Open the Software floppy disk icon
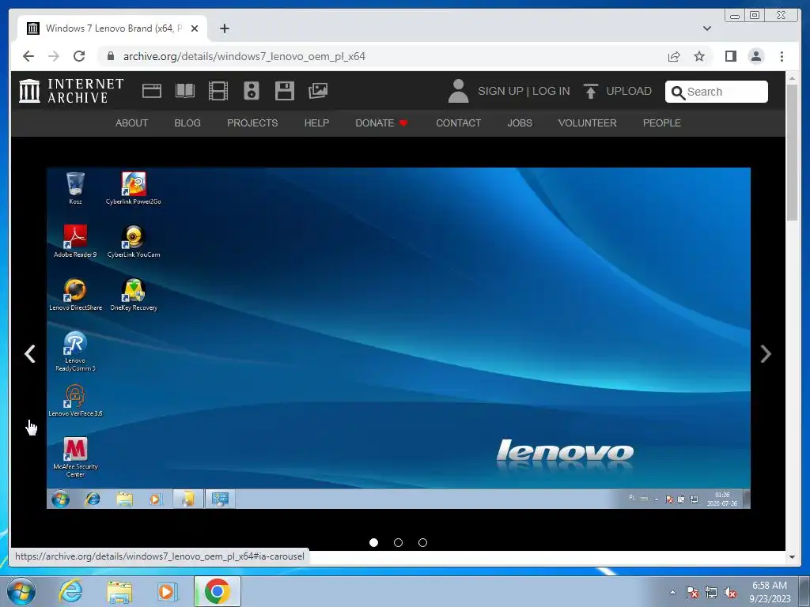The height and width of the screenshot is (607, 810). pos(285,91)
